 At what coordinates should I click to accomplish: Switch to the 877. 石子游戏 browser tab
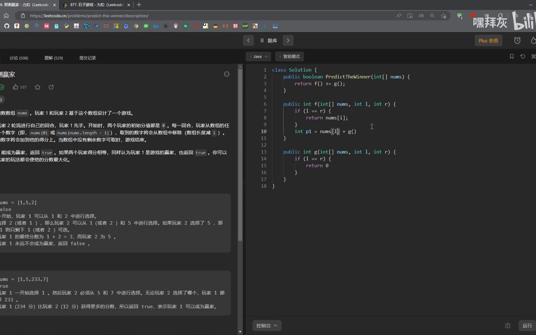pos(97,5)
